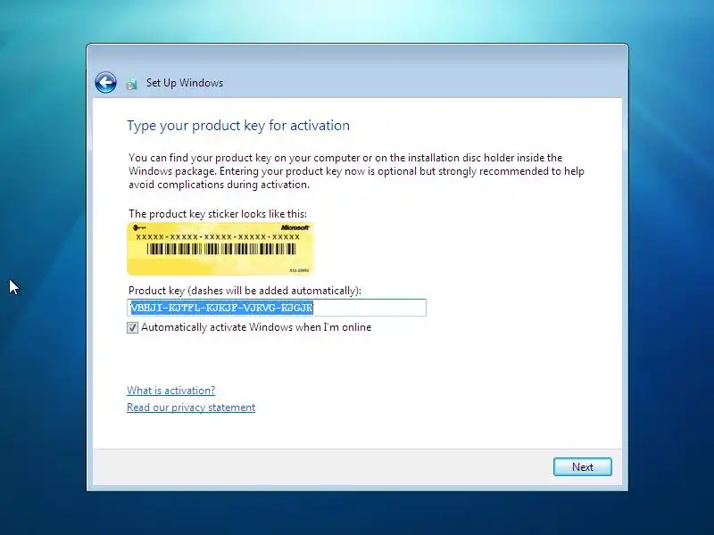The height and width of the screenshot is (535, 714).
Task: Click inside the product key input field
Action: (277, 308)
